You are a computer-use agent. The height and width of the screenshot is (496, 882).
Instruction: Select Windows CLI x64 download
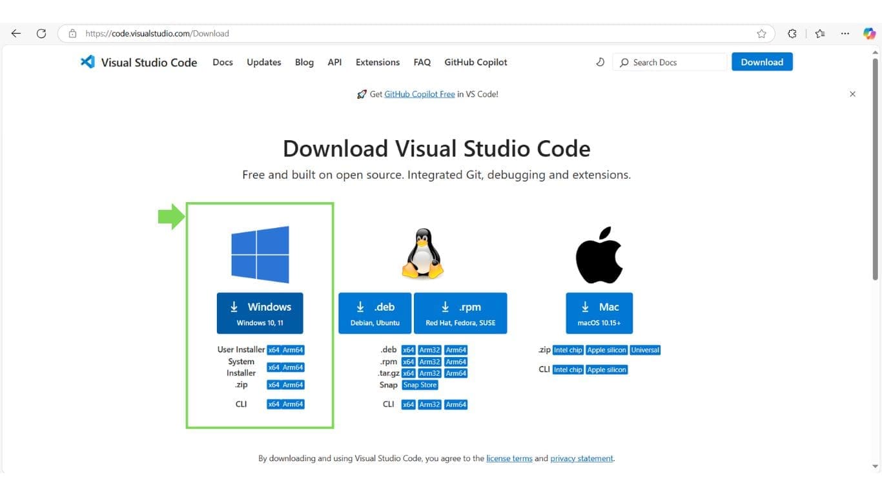[x=274, y=404]
